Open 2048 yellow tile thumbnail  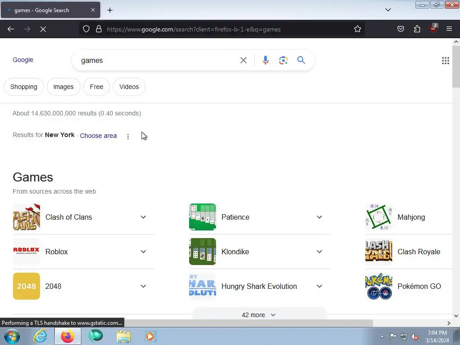coord(27,286)
